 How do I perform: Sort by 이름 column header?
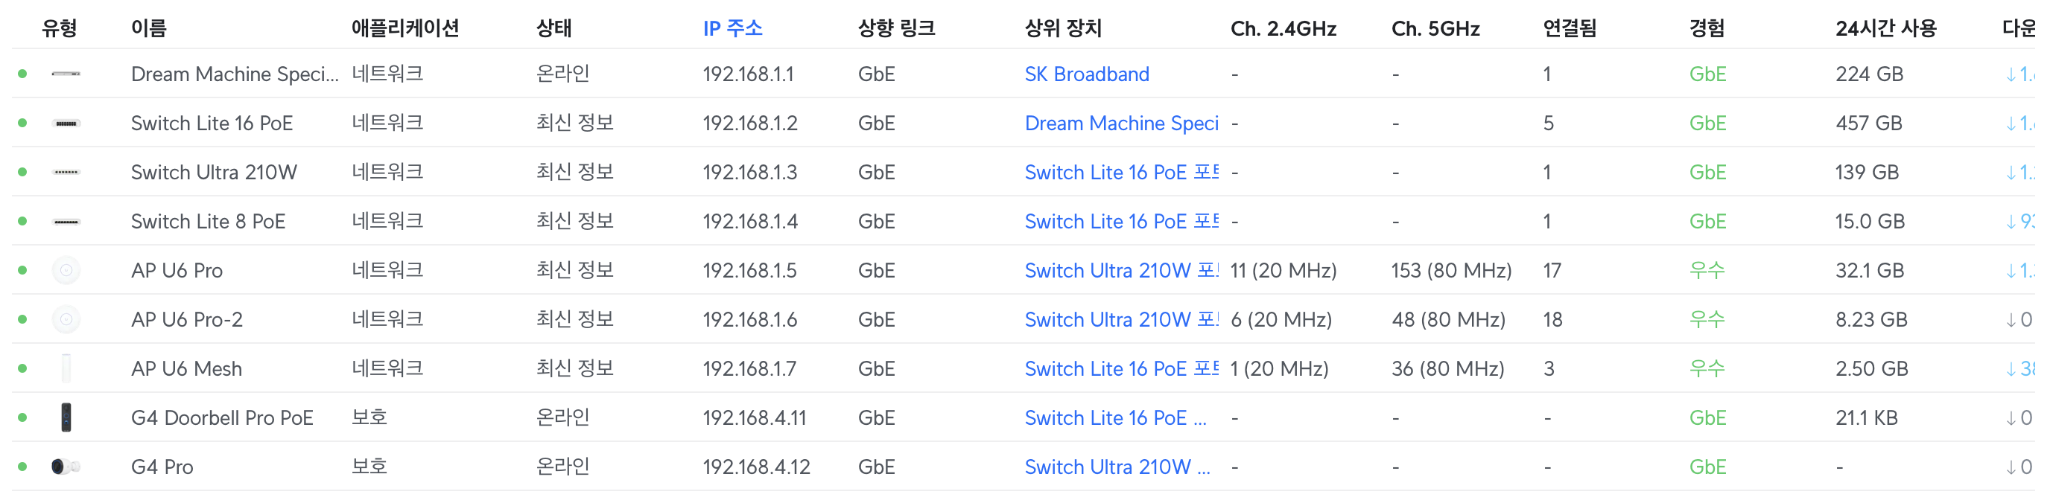pos(149,29)
